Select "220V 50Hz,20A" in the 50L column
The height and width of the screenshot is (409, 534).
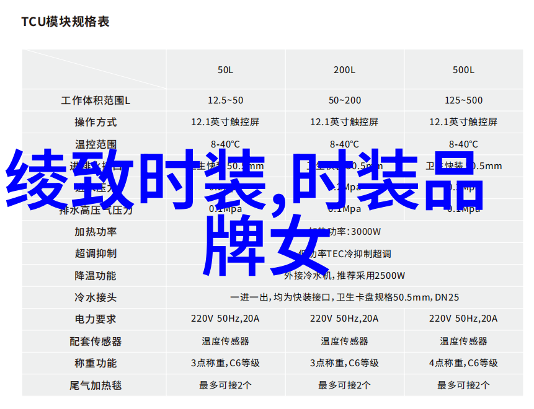225,319
